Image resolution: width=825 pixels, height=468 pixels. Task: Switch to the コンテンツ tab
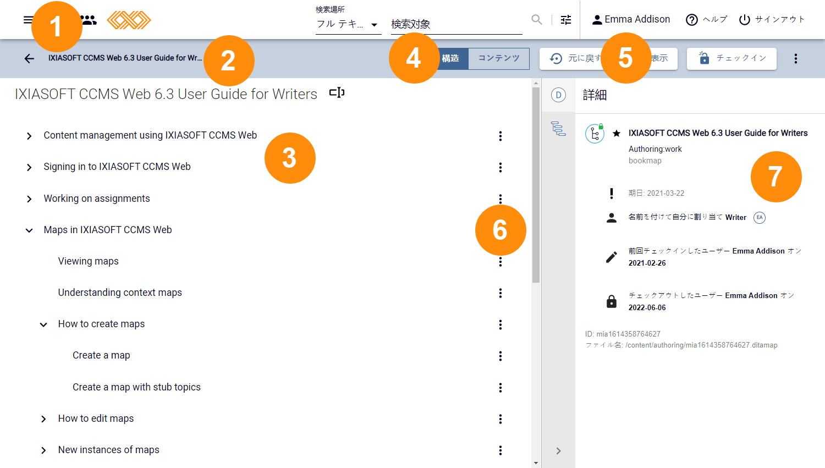[499, 58]
